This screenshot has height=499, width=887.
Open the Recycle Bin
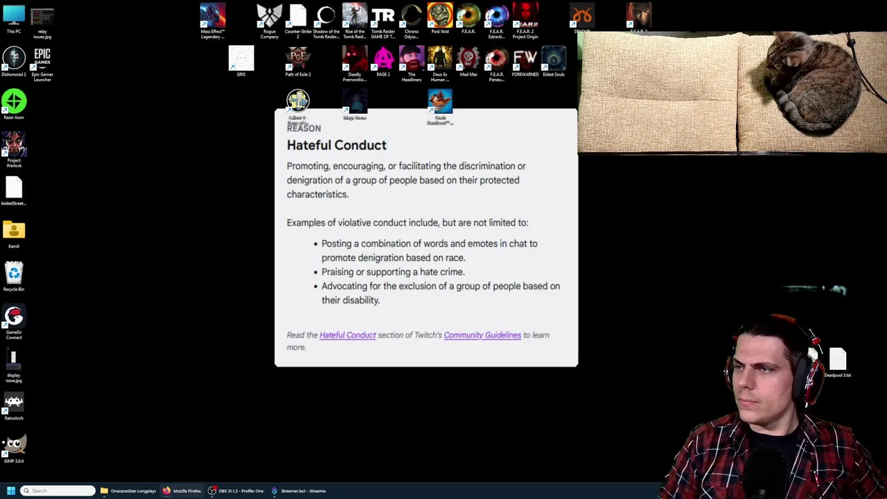(14, 277)
